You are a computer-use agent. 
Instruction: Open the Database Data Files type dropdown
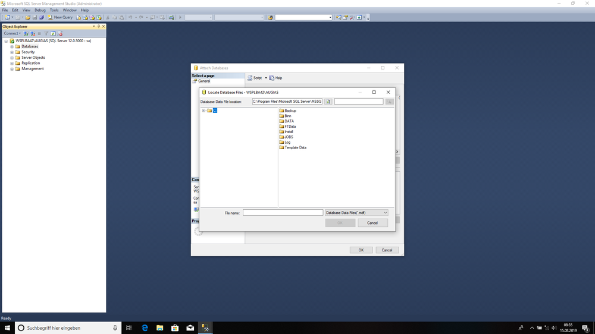coord(356,213)
